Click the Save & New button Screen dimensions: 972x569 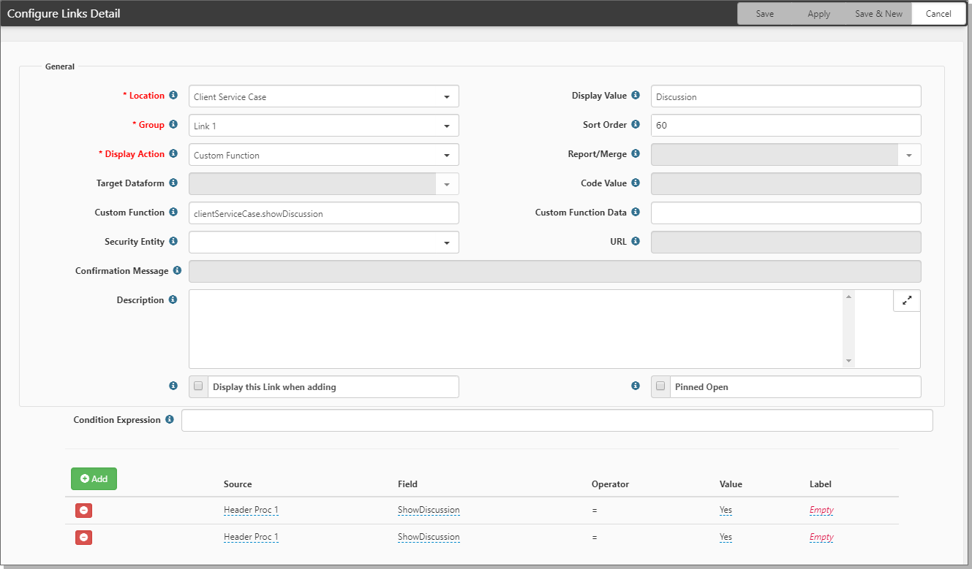(x=878, y=14)
